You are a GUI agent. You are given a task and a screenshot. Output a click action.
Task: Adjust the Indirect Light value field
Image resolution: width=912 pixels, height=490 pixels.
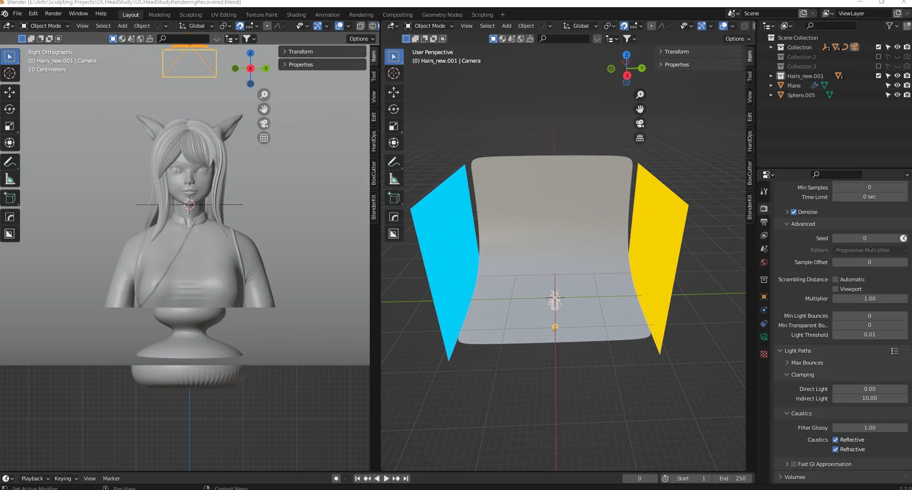869,398
